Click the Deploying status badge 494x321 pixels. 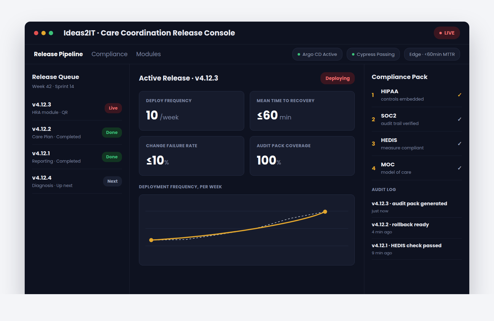click(337, 78)
